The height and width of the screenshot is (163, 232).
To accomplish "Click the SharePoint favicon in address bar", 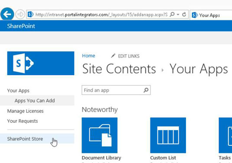I will 30,14.
